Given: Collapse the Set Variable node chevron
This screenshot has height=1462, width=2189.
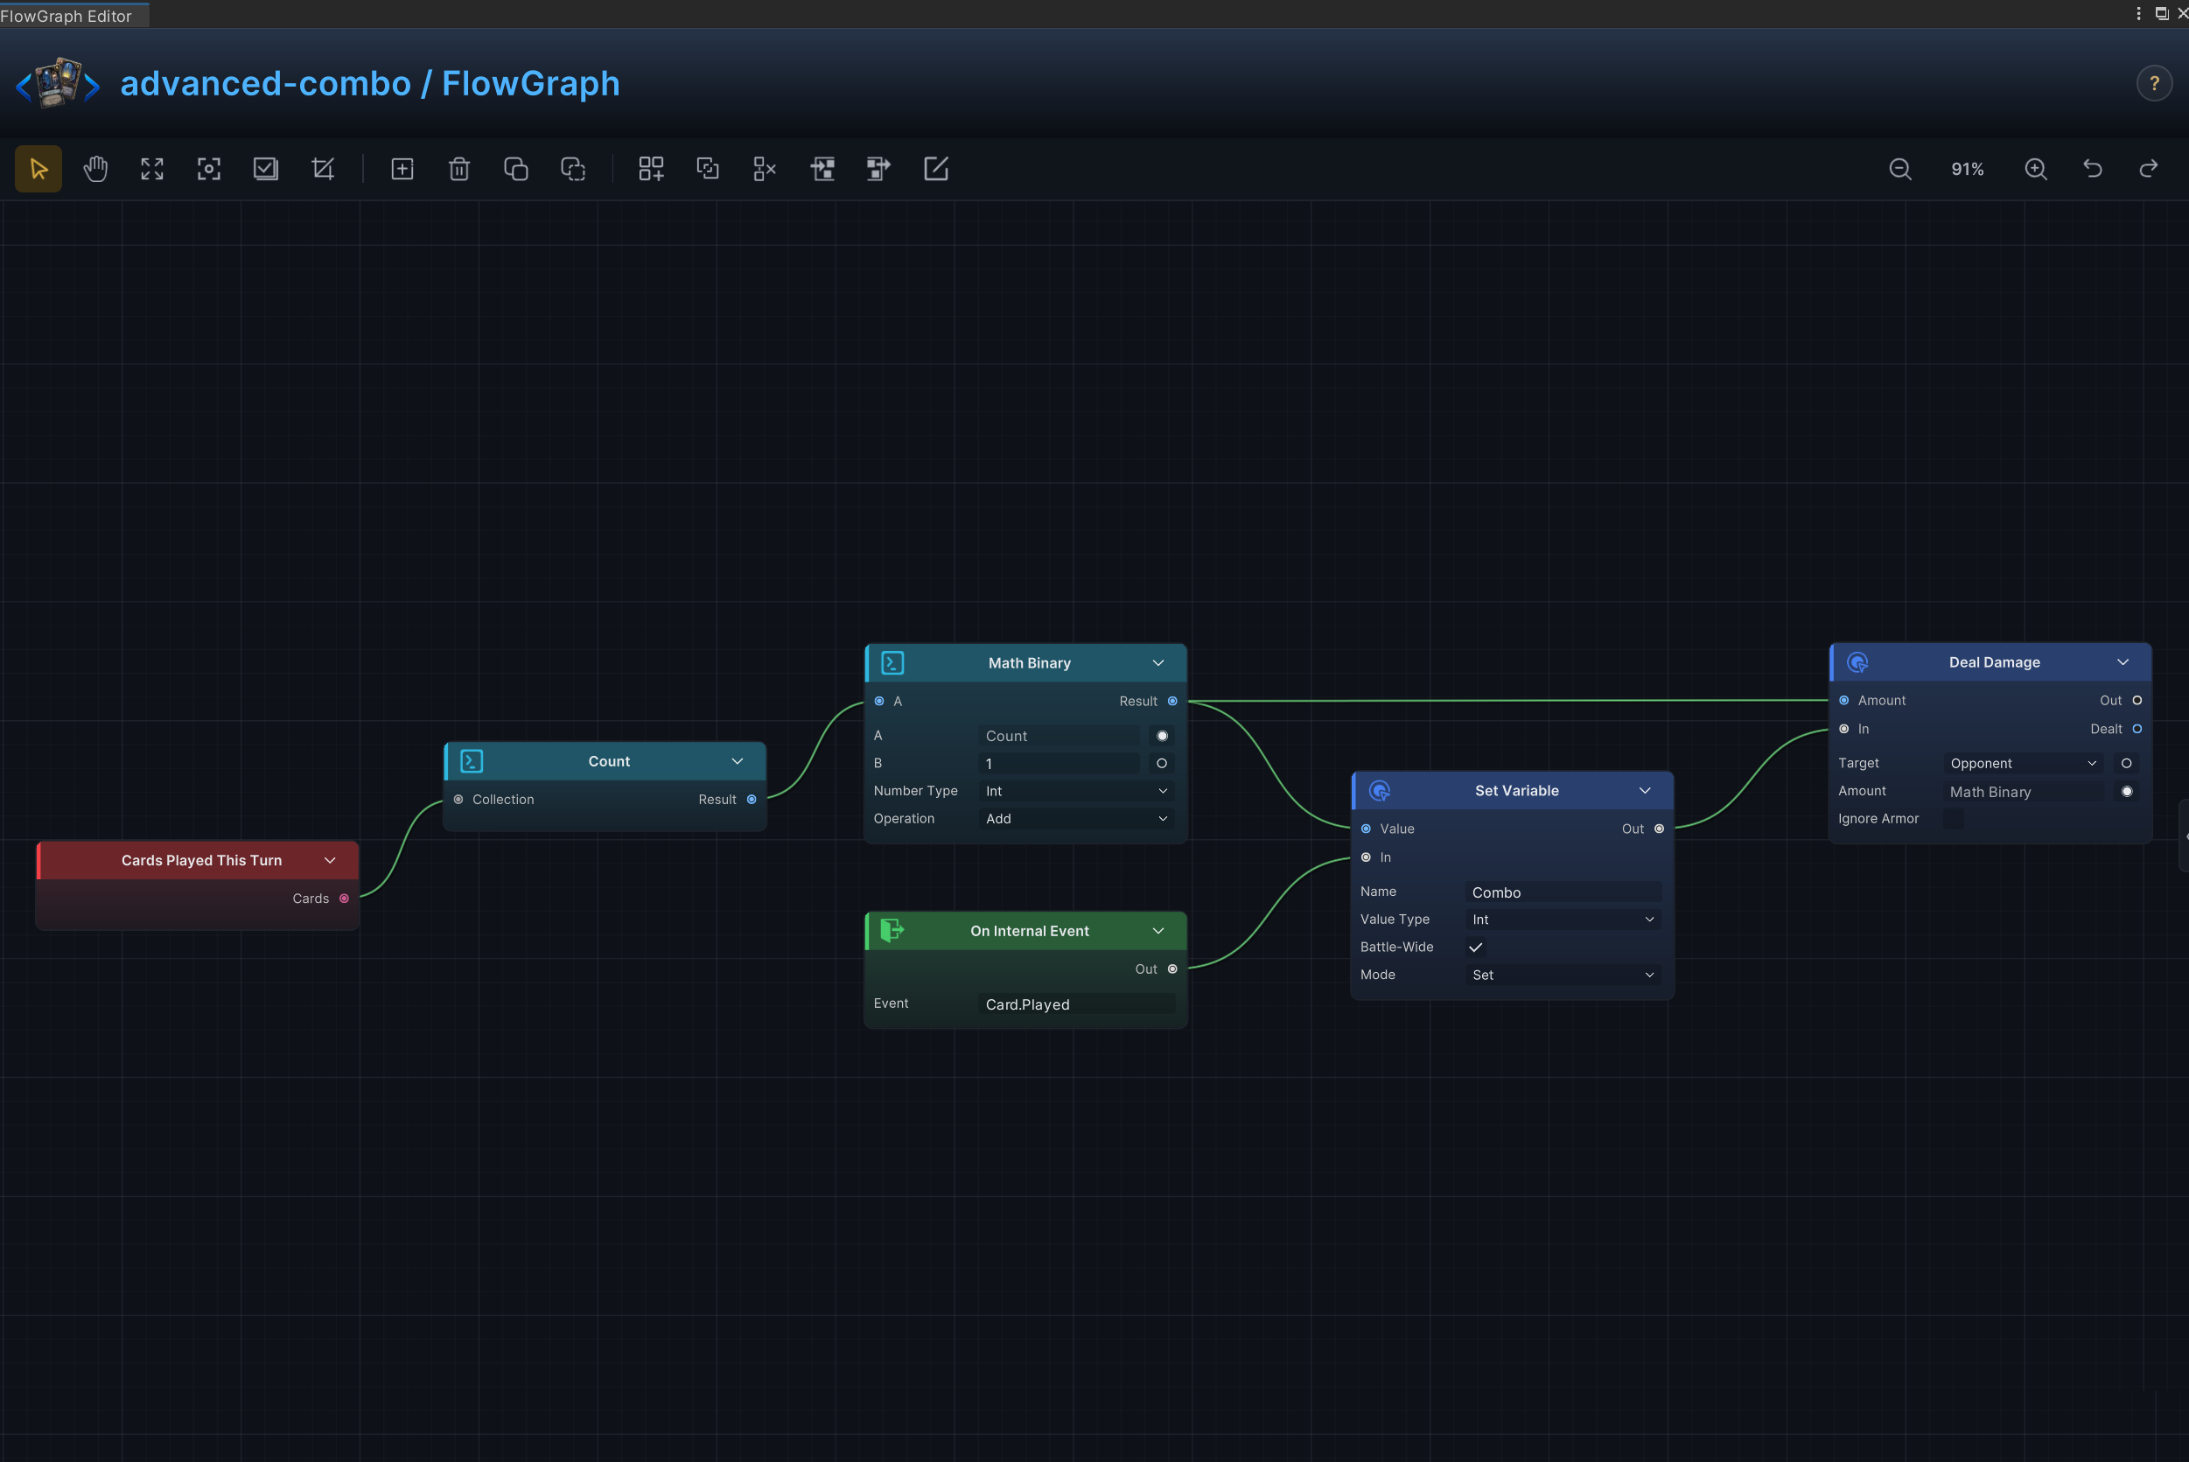Looking at the screenshot, I should (x=1646, y=791).
